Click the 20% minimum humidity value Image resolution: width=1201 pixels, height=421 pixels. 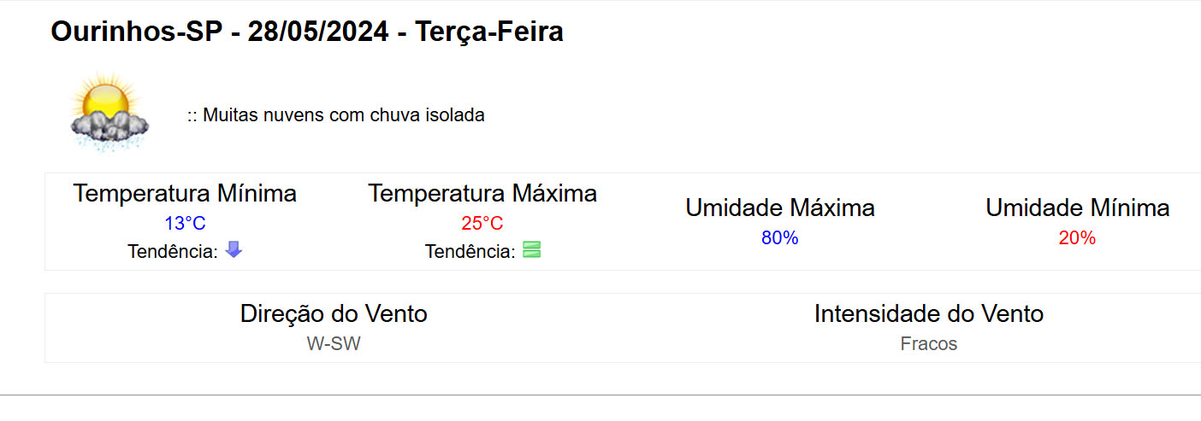[x=1077, y=238]
